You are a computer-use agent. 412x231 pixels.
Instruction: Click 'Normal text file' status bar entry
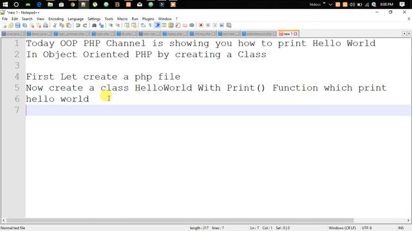click(x=13, y=228)
